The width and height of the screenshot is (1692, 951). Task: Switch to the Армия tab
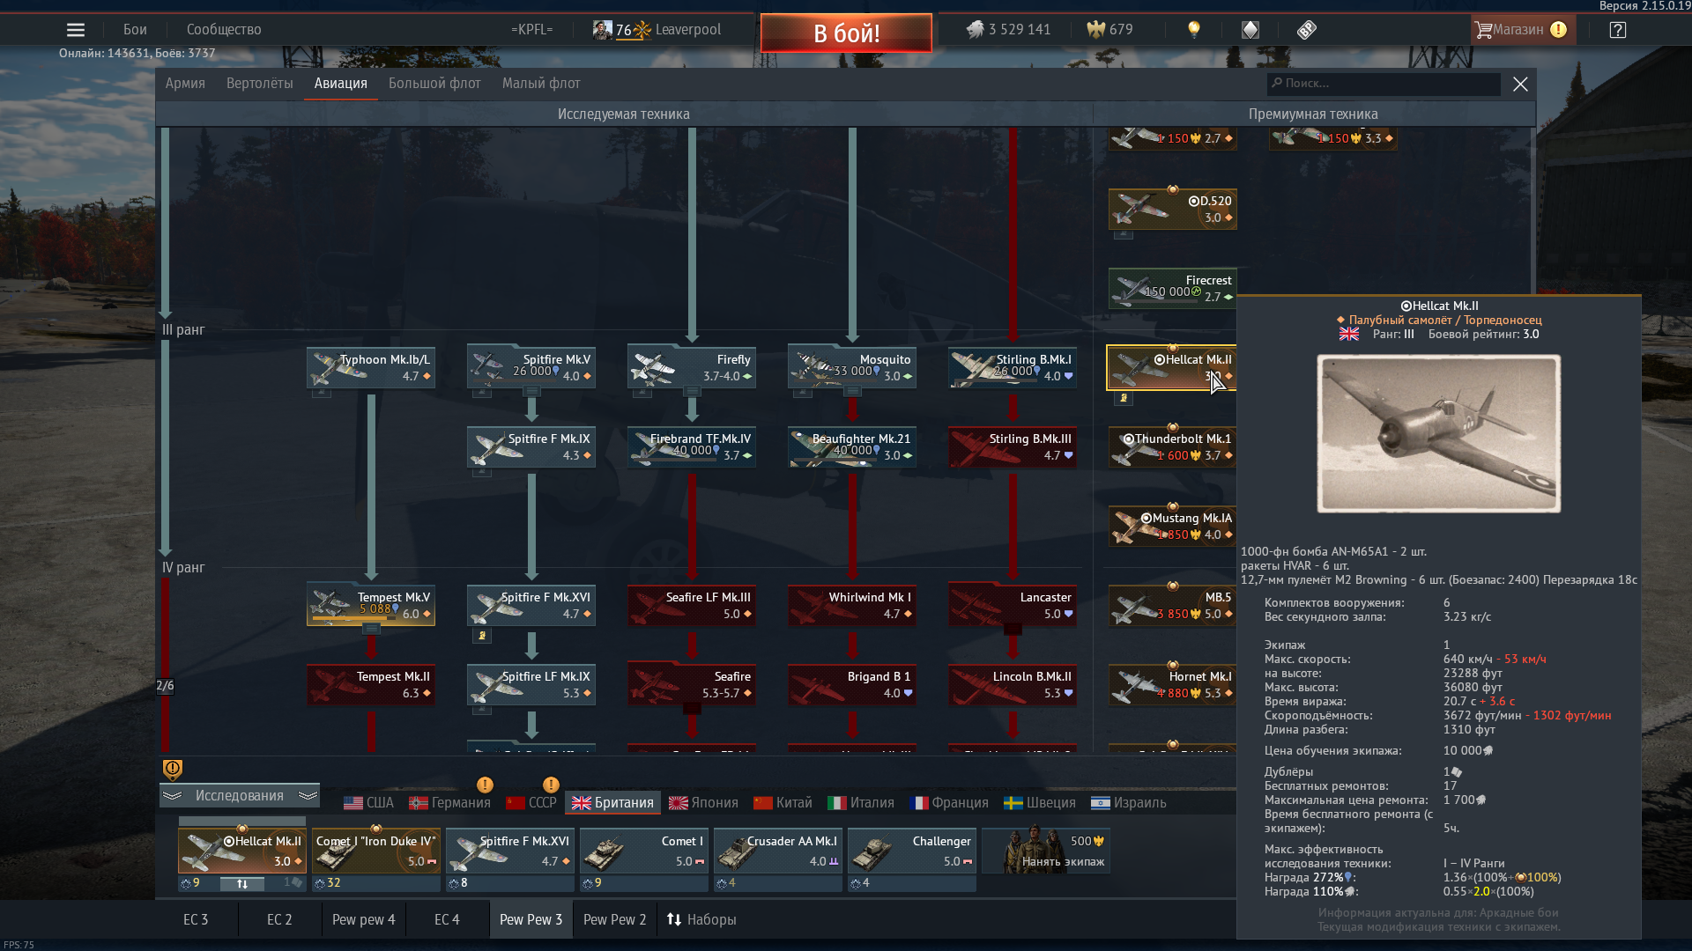click(185, 84)
